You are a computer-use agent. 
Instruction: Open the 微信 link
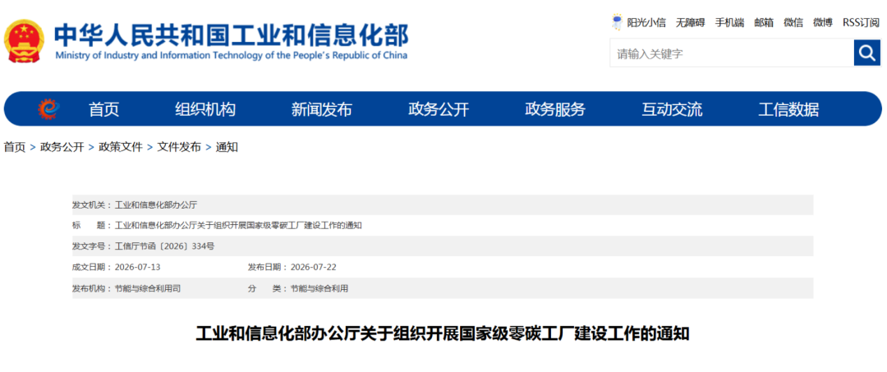point(793,23)
